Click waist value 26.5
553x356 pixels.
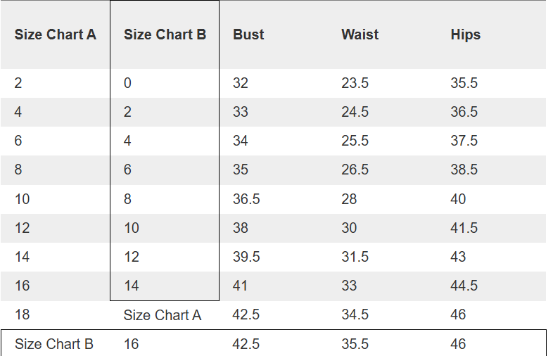click(x=355, y=170)
